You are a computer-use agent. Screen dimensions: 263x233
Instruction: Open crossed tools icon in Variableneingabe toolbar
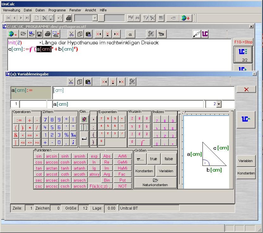point(132,82)
